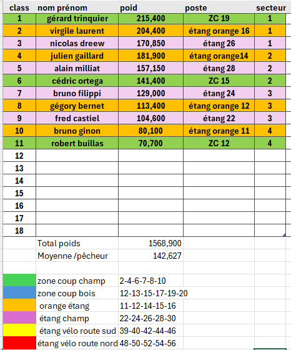Click the blue zone coup bois swatch
Image resolution: width=291 pixels, height=350 pixels.
(x=19, y=293)
